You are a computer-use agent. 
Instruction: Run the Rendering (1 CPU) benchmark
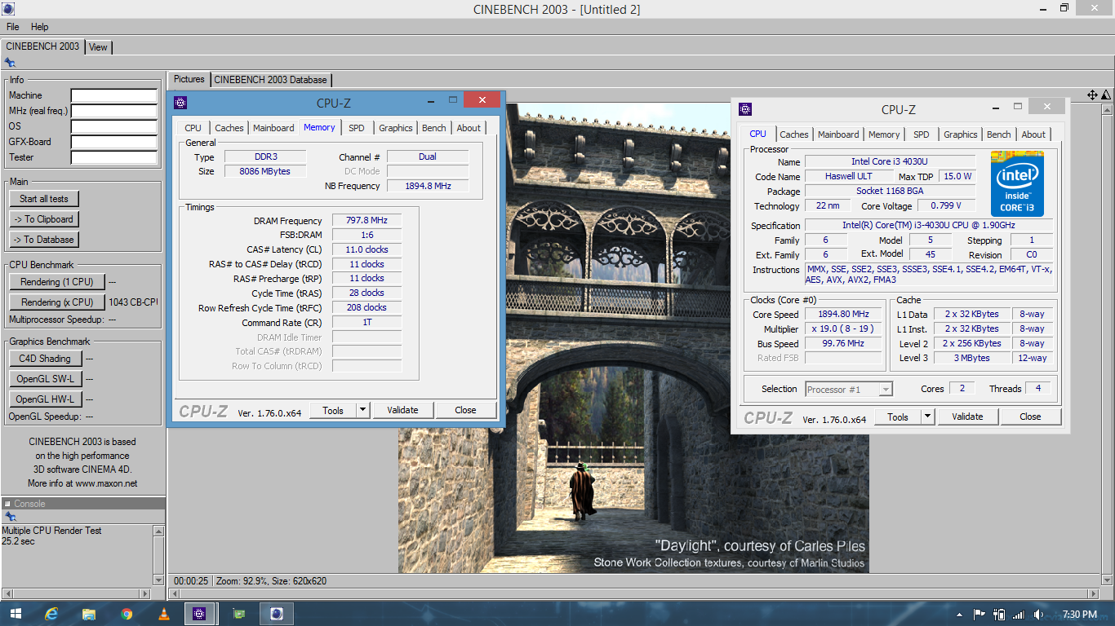tap(57, 282)
